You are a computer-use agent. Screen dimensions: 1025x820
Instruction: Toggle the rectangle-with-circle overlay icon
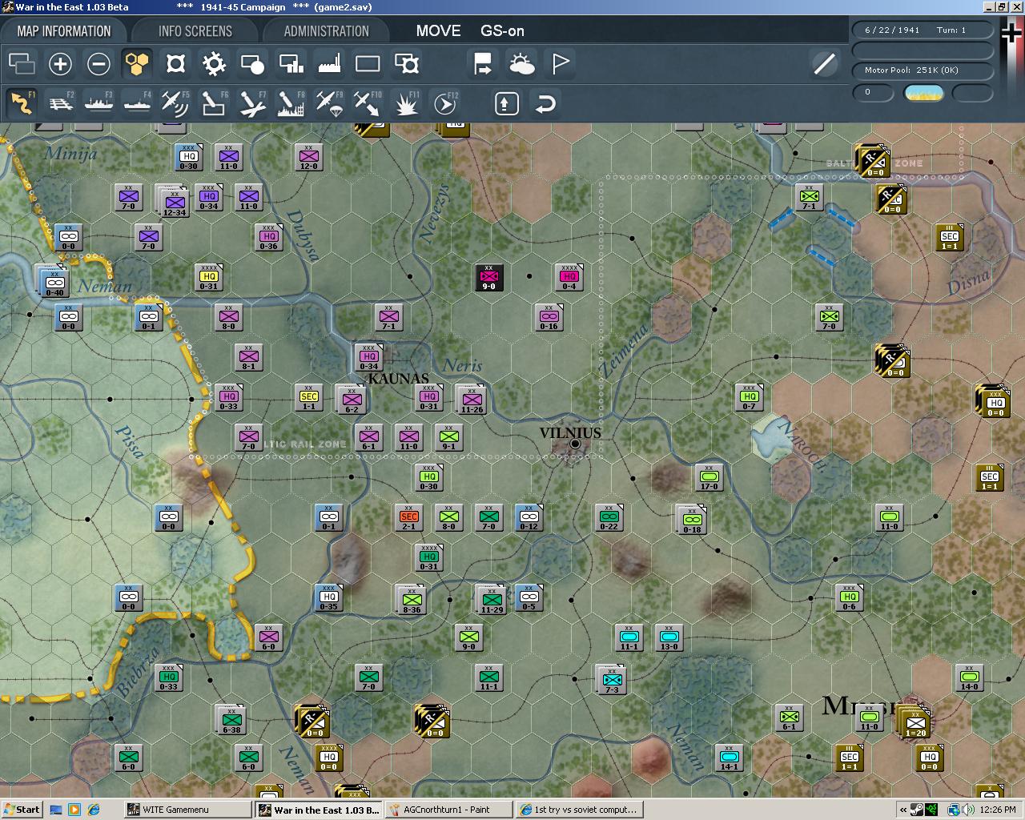[252, 63]
